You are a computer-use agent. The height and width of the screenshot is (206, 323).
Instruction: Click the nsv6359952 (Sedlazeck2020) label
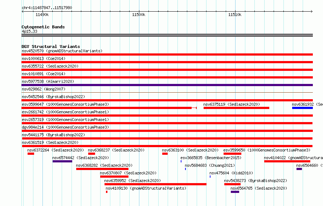coord(132,181)
